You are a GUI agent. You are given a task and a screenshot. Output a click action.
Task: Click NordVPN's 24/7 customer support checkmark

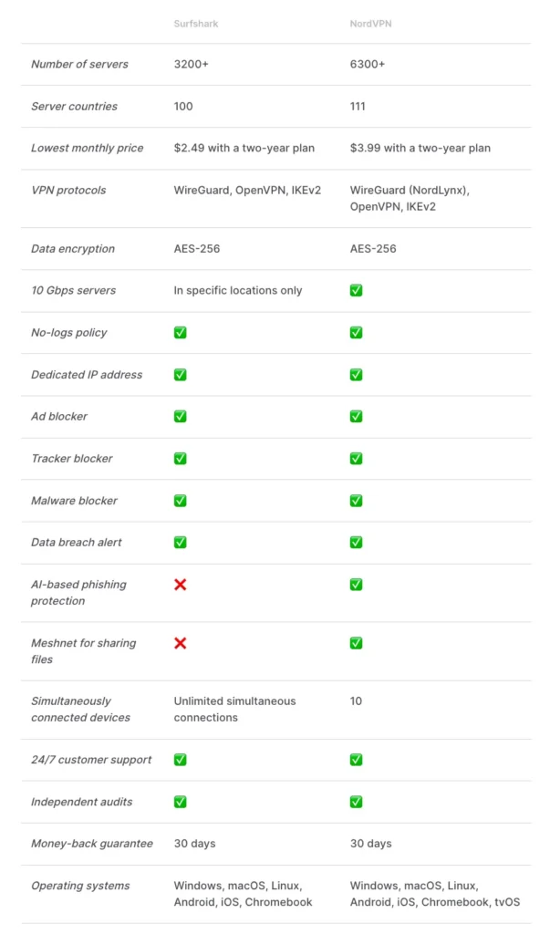point(356,759)
